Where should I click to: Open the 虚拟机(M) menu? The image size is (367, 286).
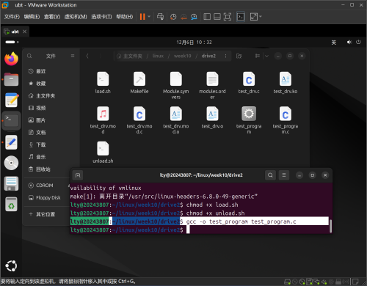[76, 17]
